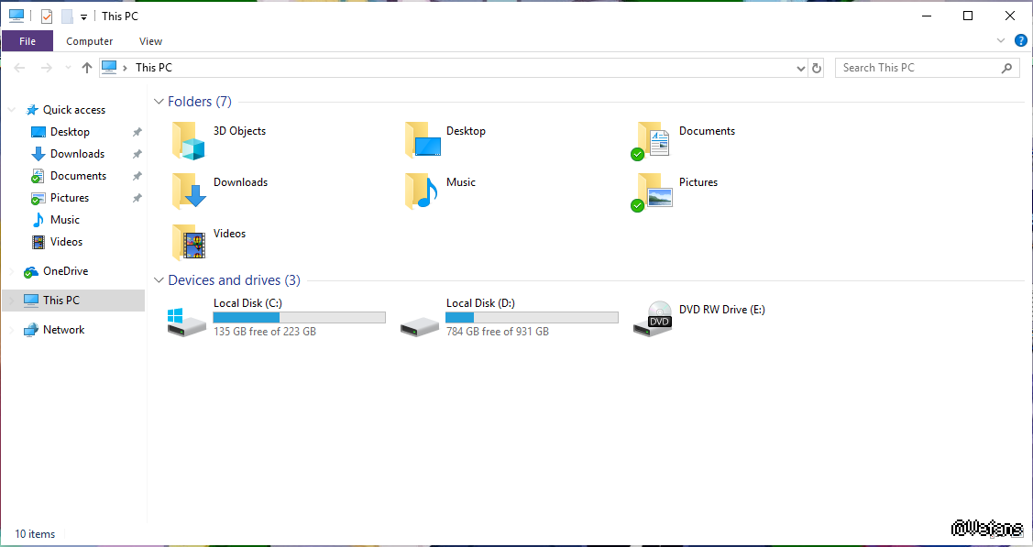
Task: Open Recent locations dropdown arrow
Action: point(68,68)
